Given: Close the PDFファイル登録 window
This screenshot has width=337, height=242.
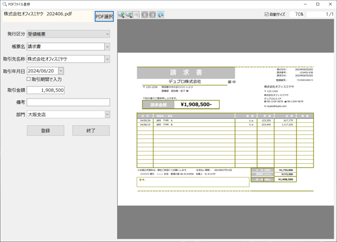Looking at the screenshot, I should coord(330,4).
